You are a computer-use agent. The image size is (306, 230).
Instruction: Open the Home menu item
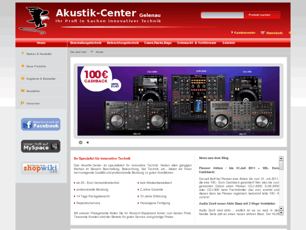click(x=41, y=43)
